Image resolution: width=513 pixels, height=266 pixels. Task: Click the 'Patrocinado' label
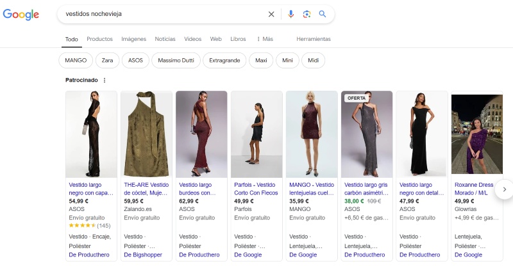tap(81, 80)
